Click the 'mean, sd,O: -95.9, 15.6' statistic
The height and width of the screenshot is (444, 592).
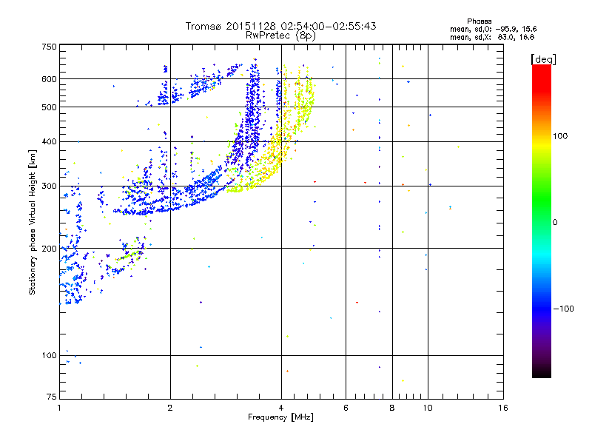coord(493,29)
